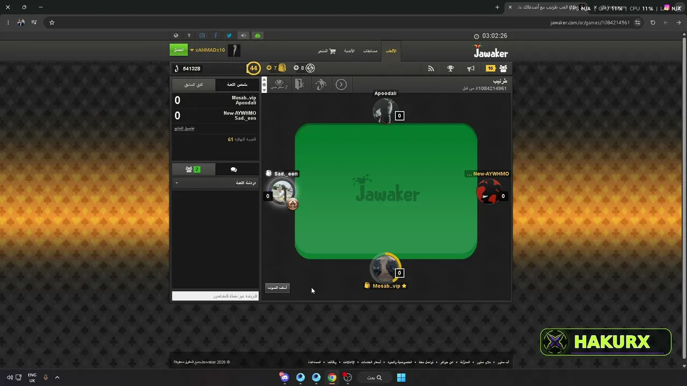This screenshot has width=687, height=386.
Task: Click the Mosab..vip name label
Action: 386,286
